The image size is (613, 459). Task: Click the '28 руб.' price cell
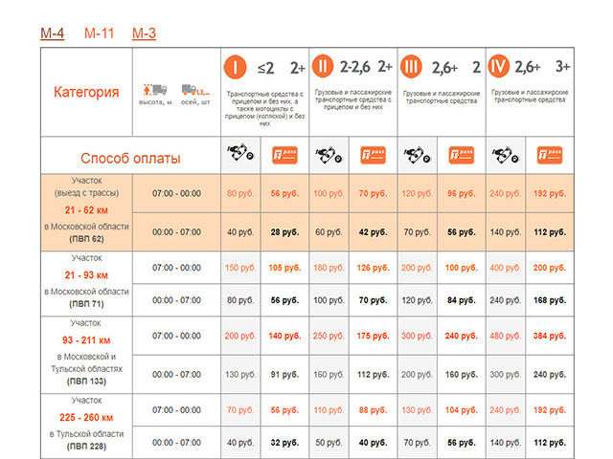[284, 232]
